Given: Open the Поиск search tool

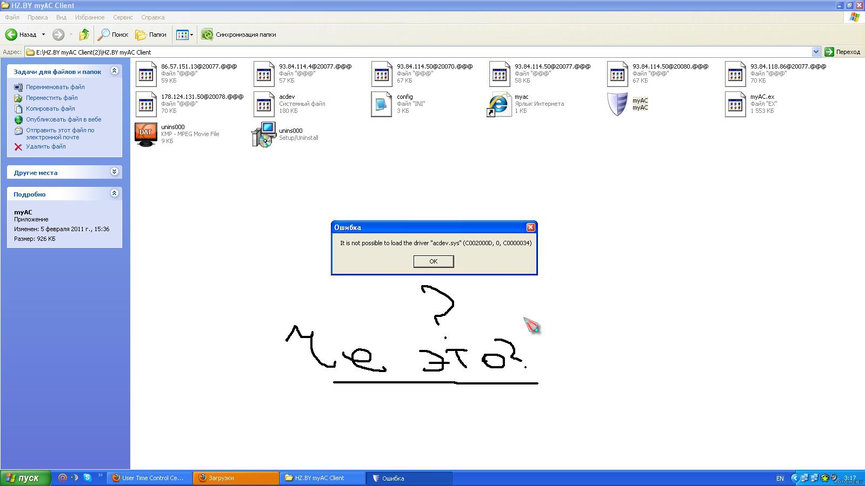Looking at the screenshot, I should [x=113, y=35].
